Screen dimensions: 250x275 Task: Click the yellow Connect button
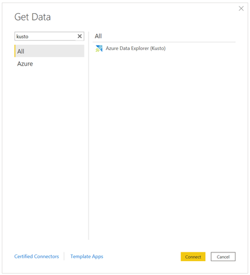tap(193, 257)
